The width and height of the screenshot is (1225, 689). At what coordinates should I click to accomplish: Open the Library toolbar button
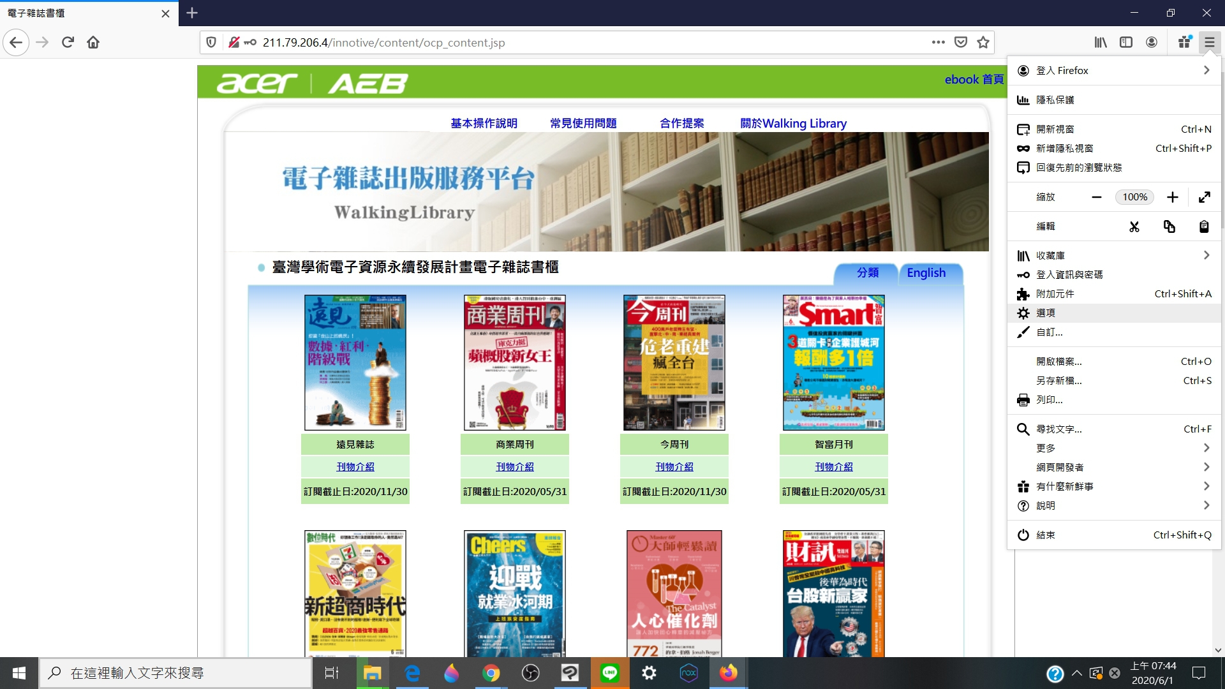point(1101,43)
